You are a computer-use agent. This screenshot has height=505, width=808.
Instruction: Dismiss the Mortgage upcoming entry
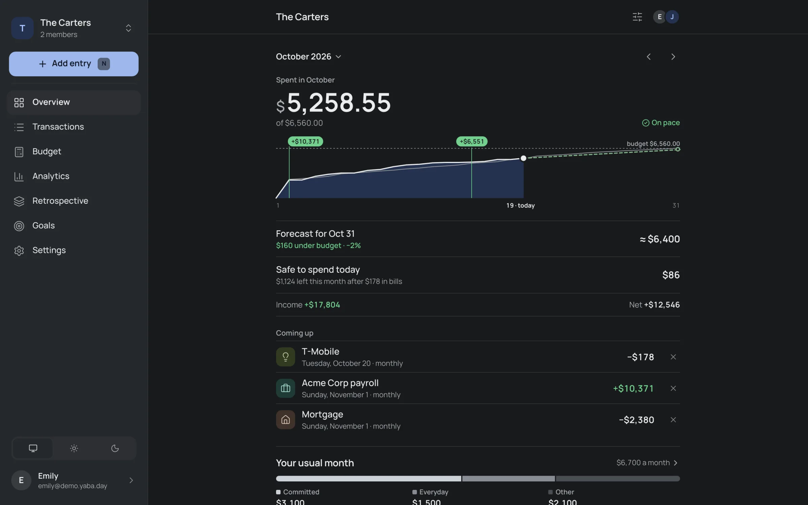click(673, 420)
